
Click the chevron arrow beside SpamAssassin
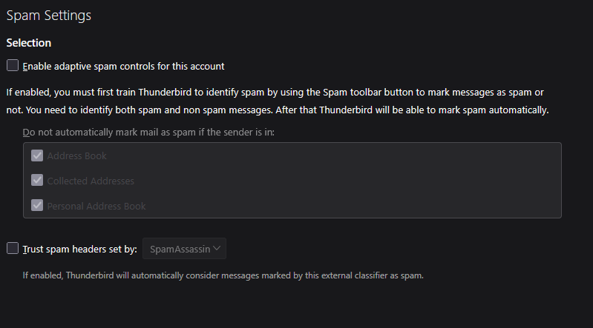click(x=217, y=249)
